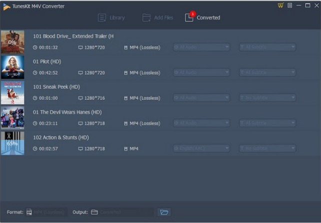Click the monitor resolution icon on Sneak Peek row
The width and height of the screenshot is (321, 223).
80,98
